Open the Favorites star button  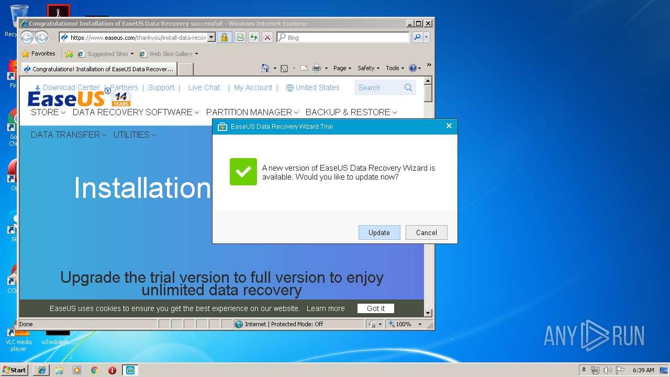[38, 53]
